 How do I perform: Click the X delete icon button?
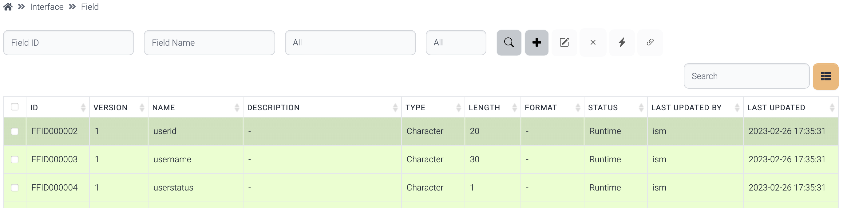593,42
